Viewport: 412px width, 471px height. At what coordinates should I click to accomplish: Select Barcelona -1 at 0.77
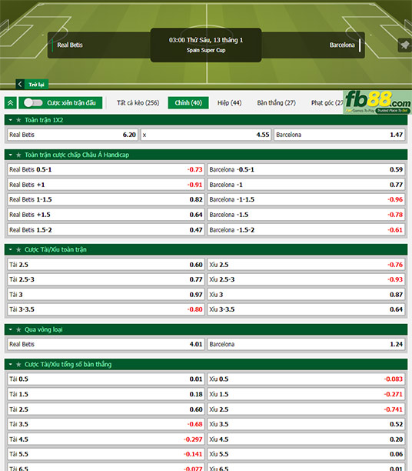(x=306, y=185)
